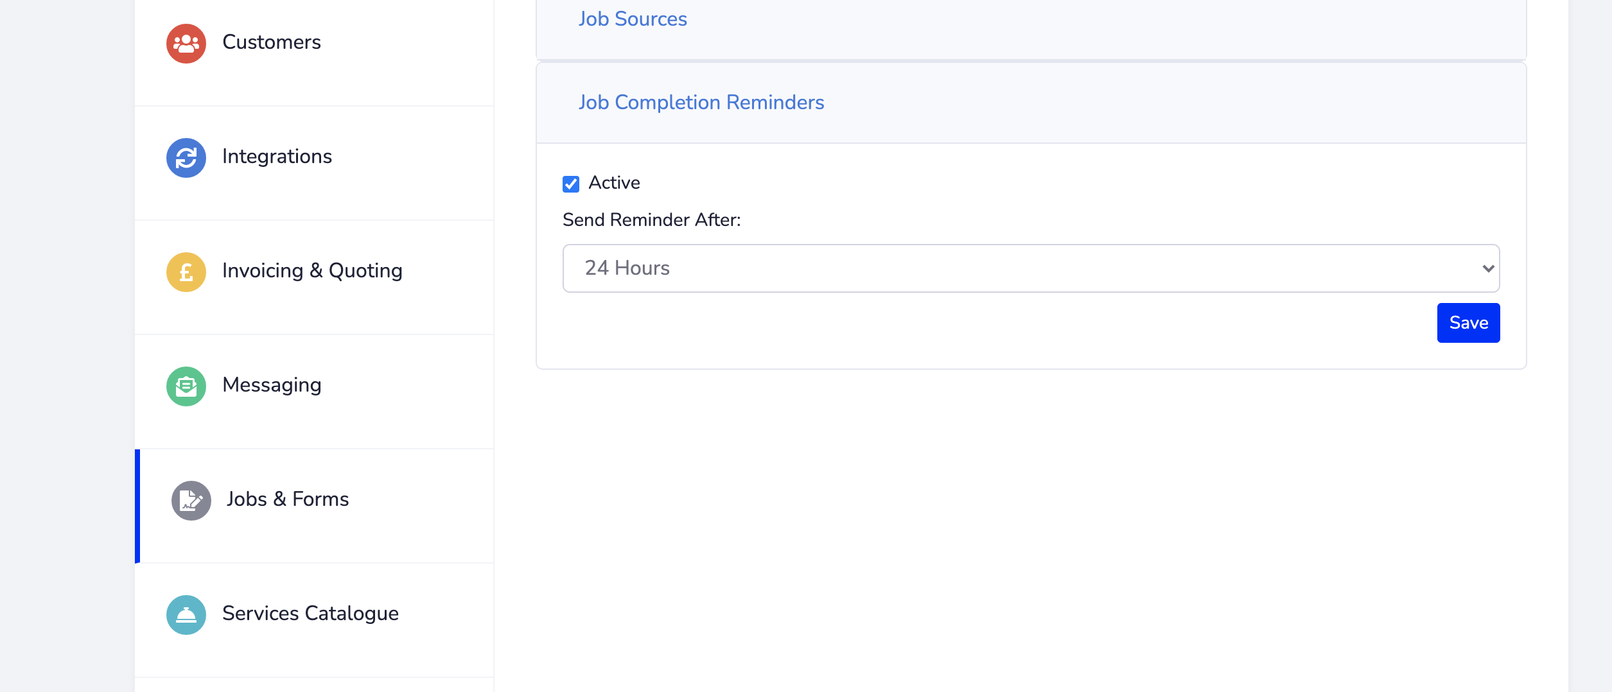Click the 24 Hours dropdown chevron arrow
1612x692 pixels.
point(1488,268)
